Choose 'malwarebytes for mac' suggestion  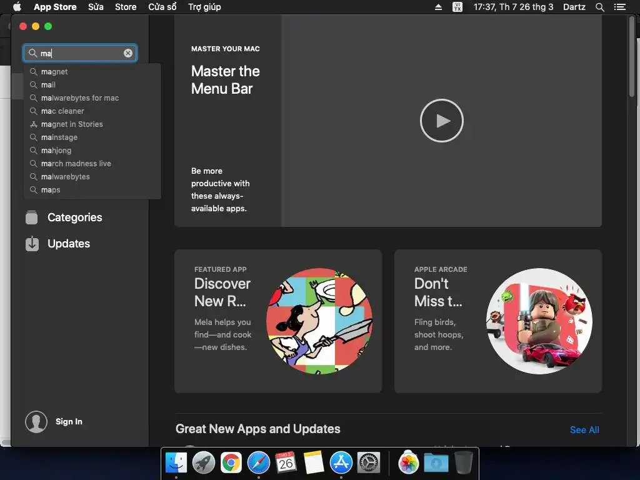point(92,98)
